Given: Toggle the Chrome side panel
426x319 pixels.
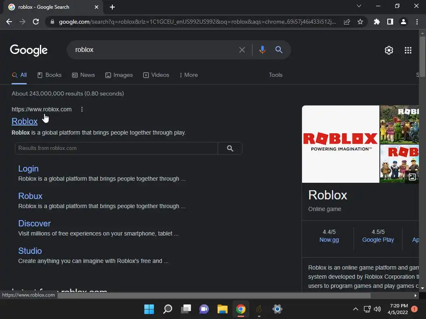Looking at the screenshot, I should (x=390, y=22).
